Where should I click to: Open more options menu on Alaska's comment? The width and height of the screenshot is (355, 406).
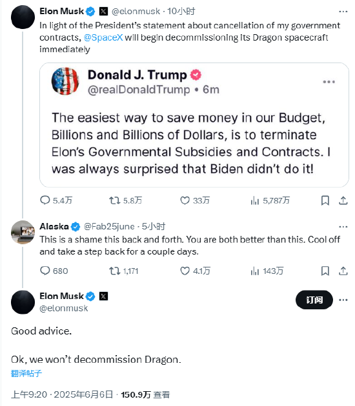coord(343,227)
